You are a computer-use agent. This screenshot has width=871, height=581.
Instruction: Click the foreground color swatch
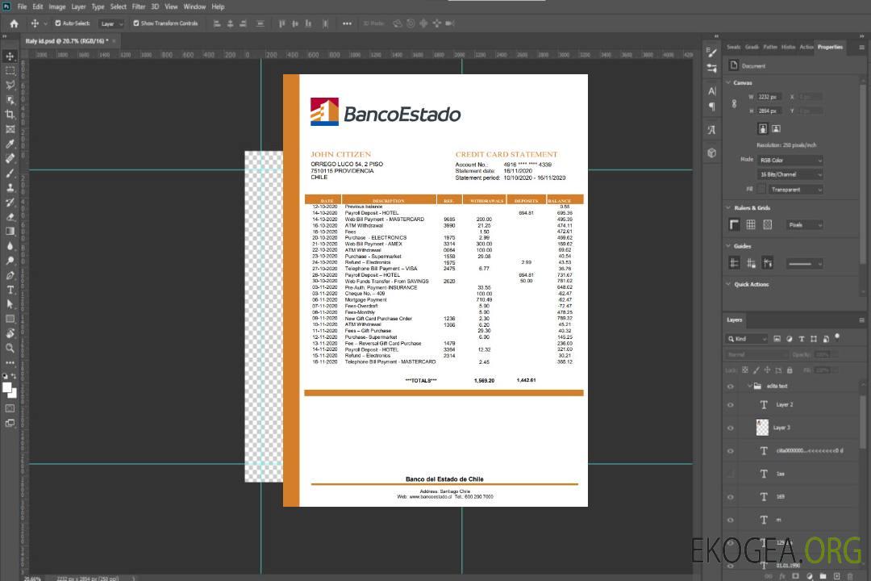coord(6,387)
